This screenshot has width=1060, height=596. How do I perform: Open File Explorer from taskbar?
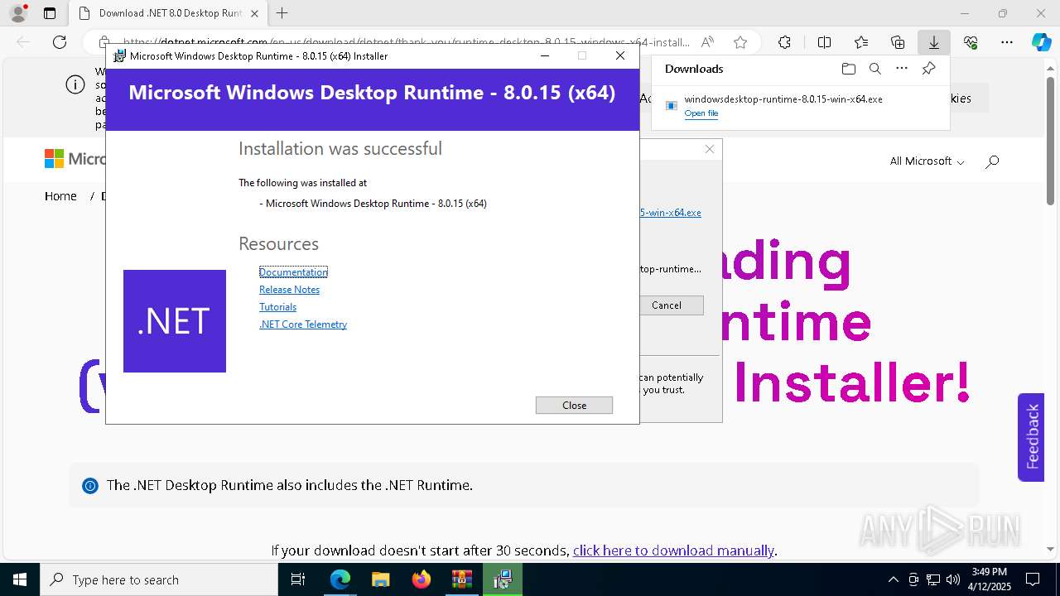380,579
